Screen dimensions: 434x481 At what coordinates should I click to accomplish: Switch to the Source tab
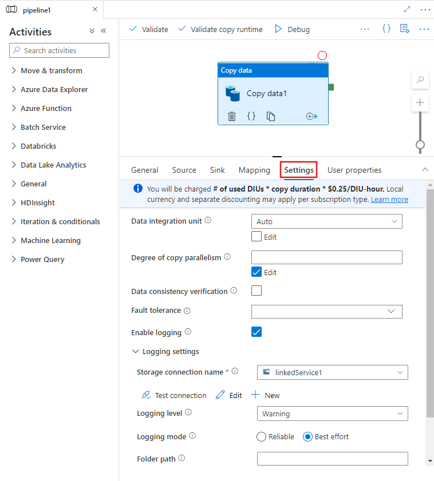point(184,170)
